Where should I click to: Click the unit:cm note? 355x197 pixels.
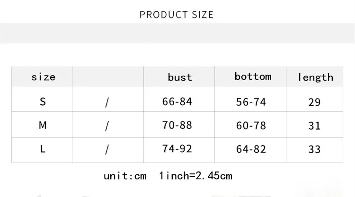125,176
